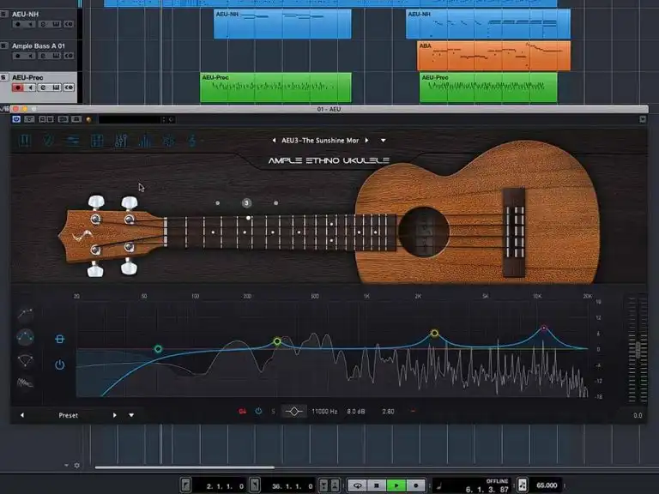Go to previous EQ preset
Image resolution: width=659 pixels, height=494 pixels.
click(22, 415)
